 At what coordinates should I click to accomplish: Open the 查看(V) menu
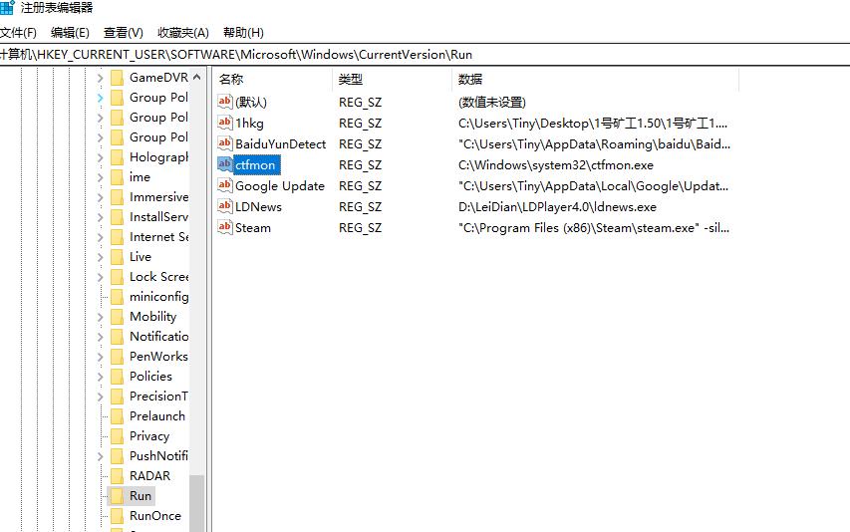coord(123,33)
